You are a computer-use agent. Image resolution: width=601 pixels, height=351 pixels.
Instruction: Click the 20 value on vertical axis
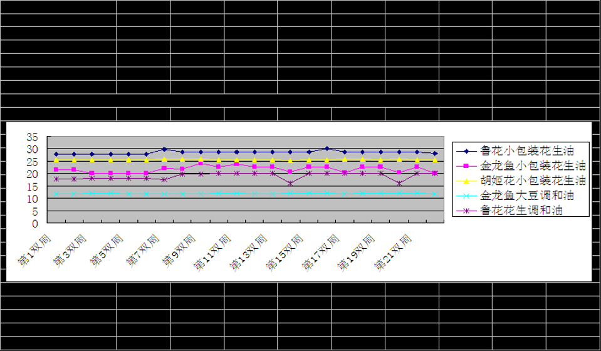point(32,174)
